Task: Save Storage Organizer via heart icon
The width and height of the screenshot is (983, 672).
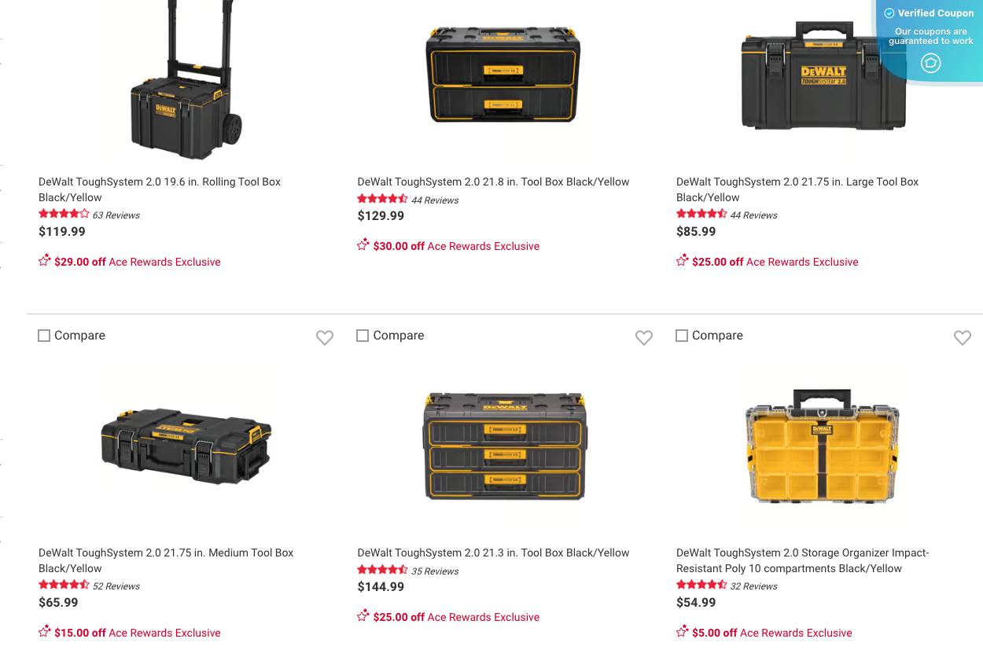Action: pos(963,337)
